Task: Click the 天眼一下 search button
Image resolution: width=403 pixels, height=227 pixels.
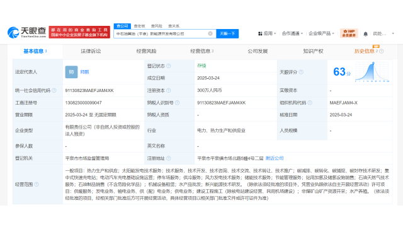Action: tap(227, 33)
